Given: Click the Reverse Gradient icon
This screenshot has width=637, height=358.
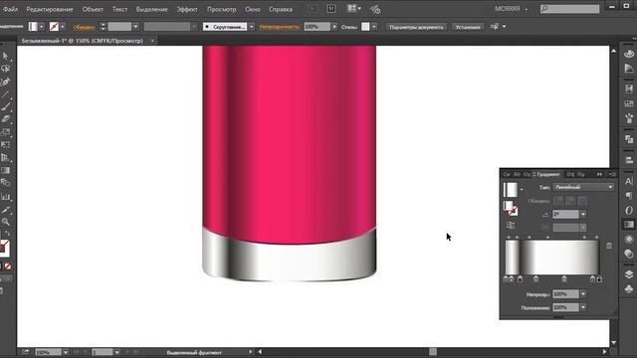Looking at the screenshot, I should [511, 226].
